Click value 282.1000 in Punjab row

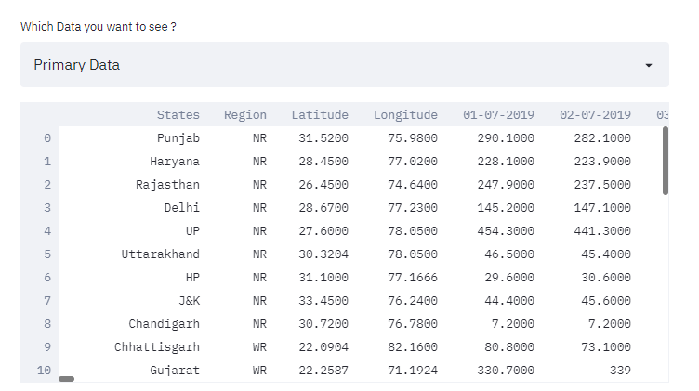tap(602, 138)
